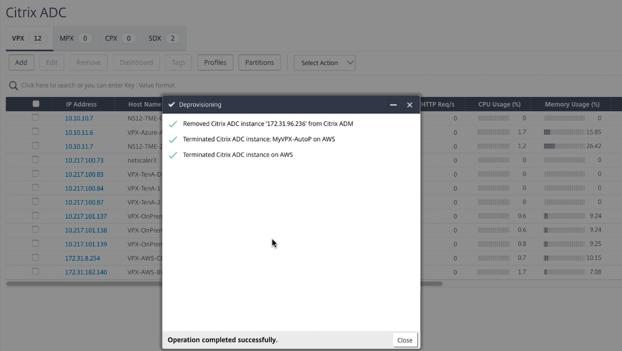Open Partitions
Viewport: 622px width, 351px height.
(260, 62)
